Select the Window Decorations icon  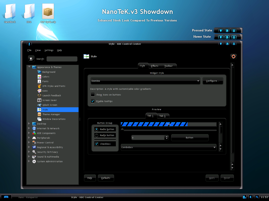coord(39,119)
